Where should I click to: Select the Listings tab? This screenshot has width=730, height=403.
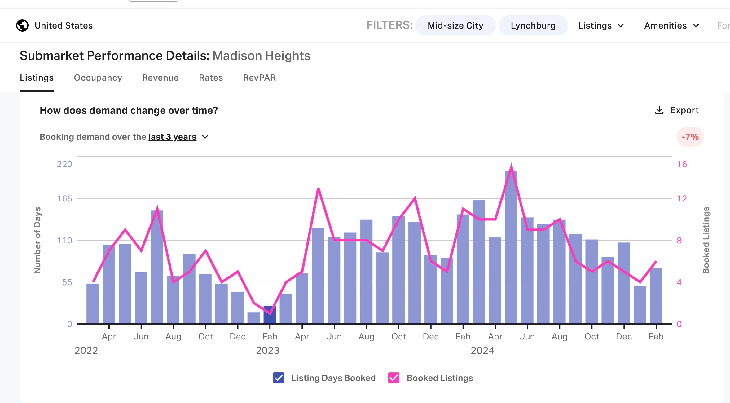click(37, 77)
